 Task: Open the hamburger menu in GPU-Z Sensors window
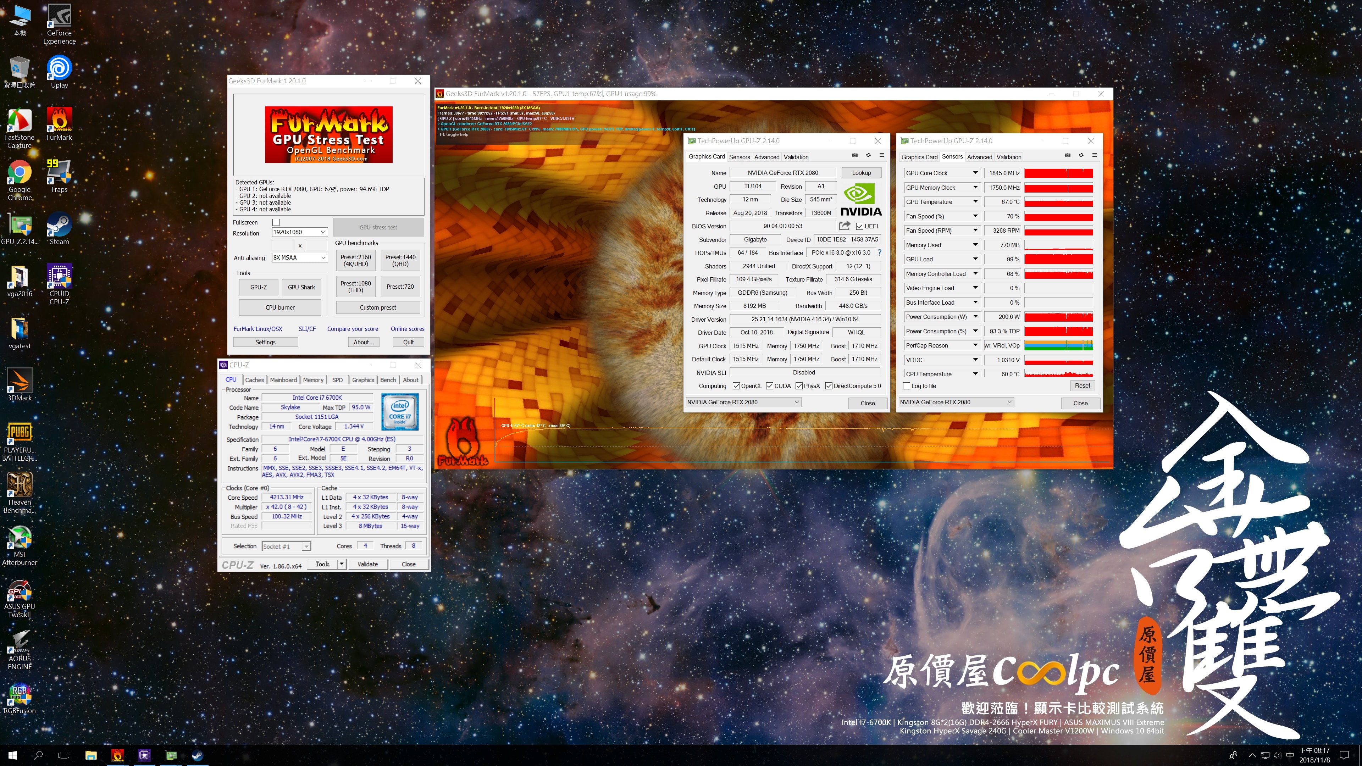click(x=1095, y=155)
